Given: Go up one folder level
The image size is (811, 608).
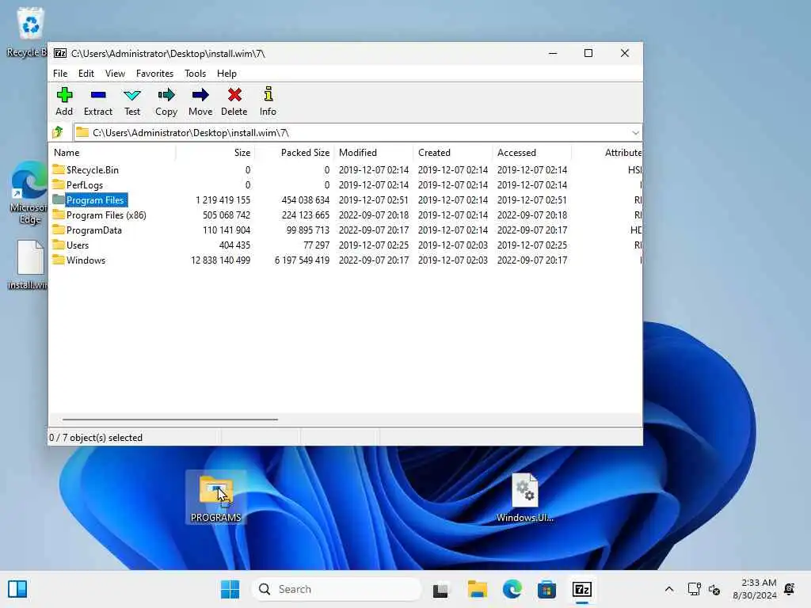Looking at the screenshot, I should (58, 132).
